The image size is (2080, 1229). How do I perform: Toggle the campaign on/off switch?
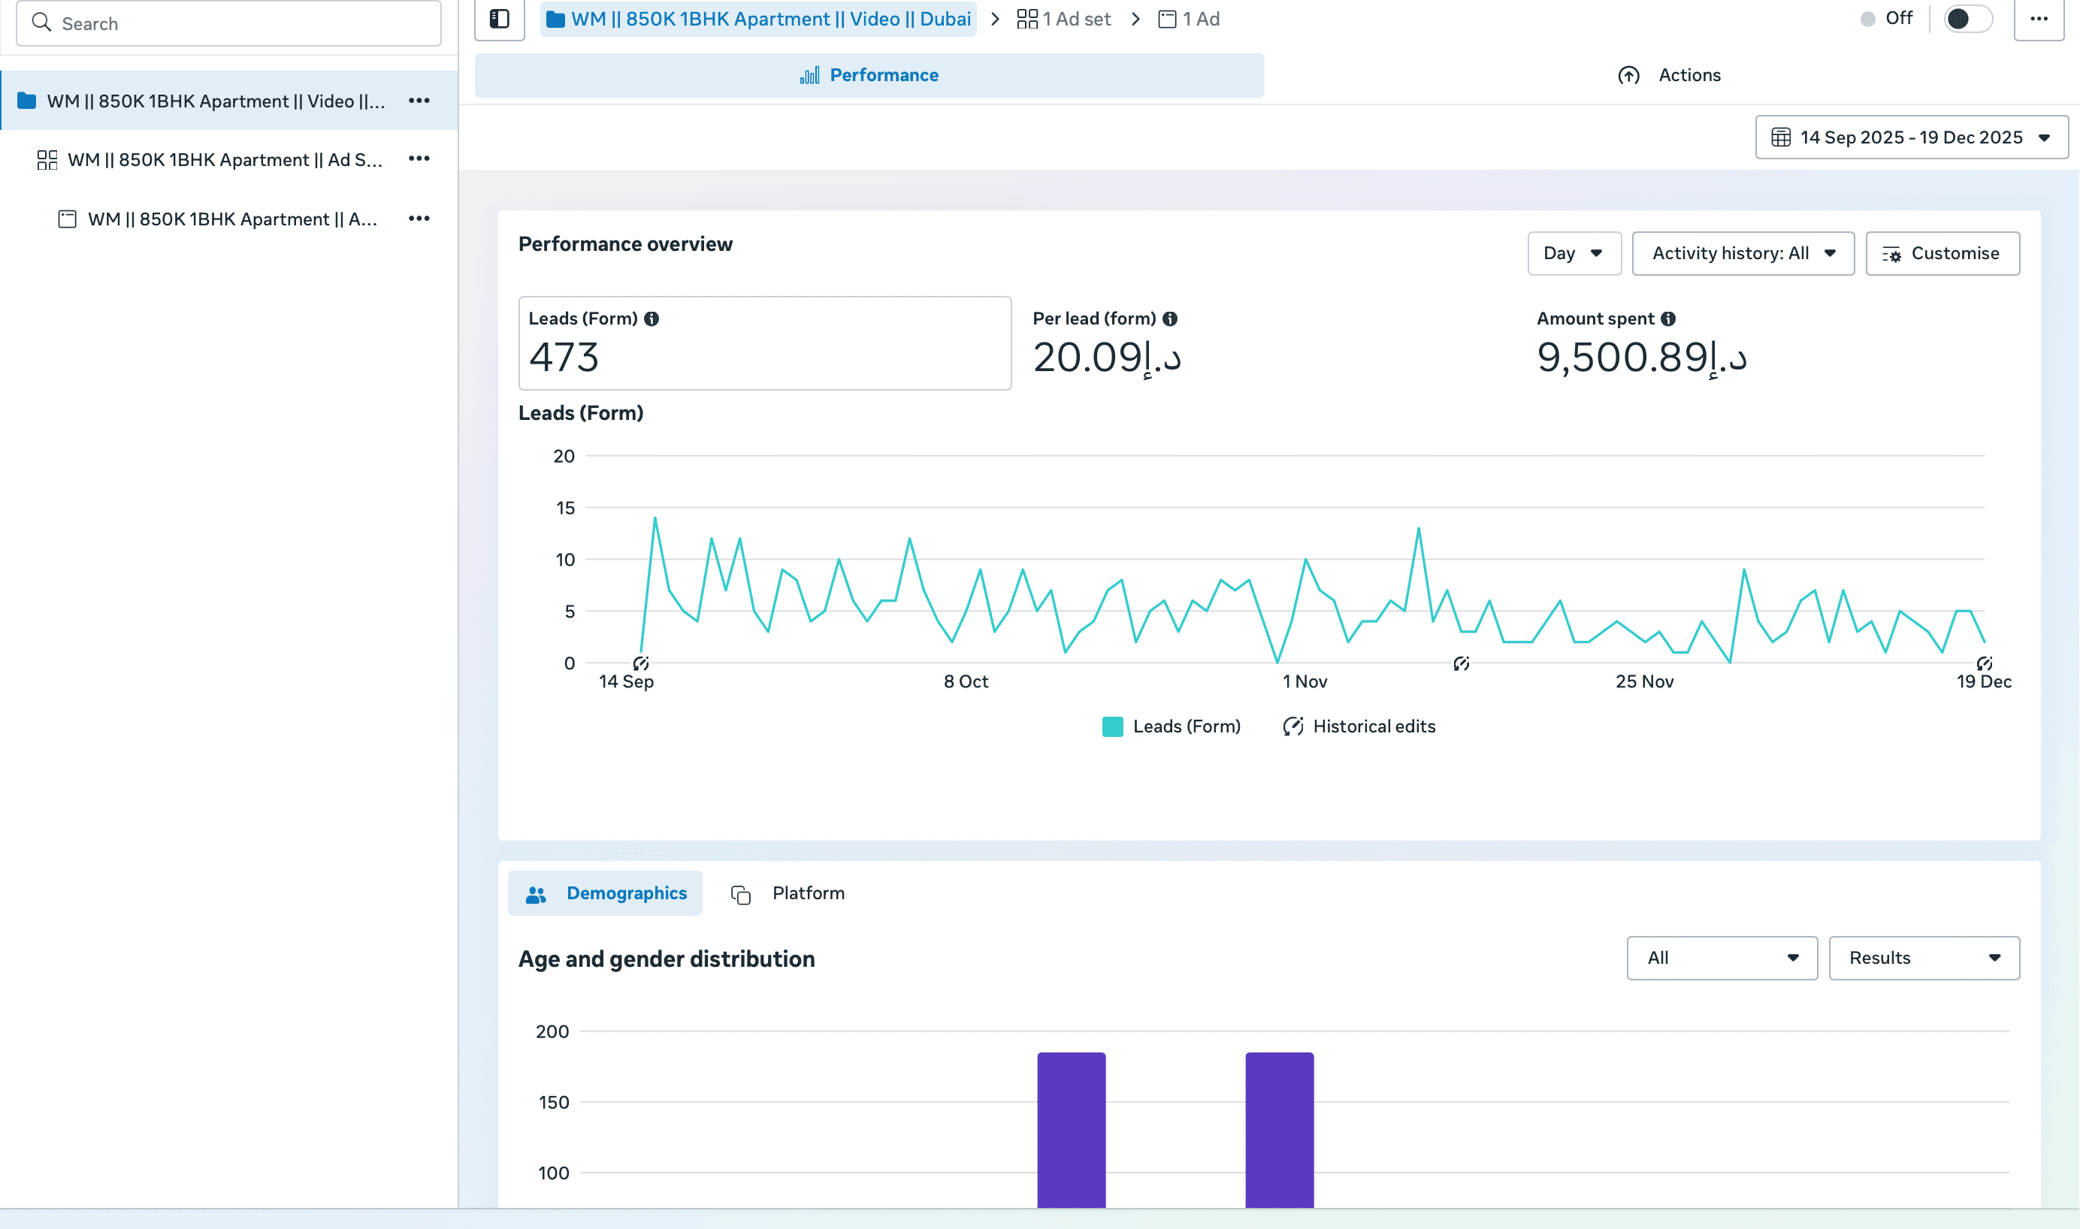pos(1968,19)
